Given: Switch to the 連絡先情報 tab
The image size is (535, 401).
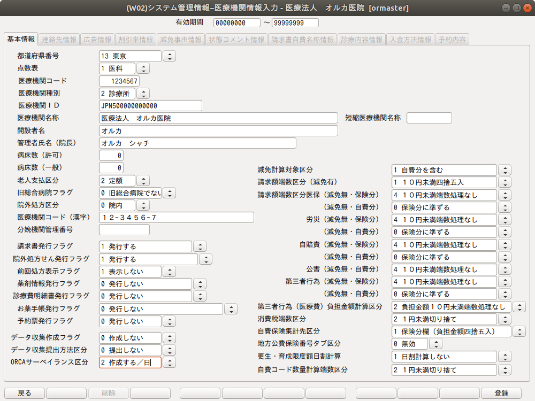Looking at the screenshot, I should (x=59, y=40).
